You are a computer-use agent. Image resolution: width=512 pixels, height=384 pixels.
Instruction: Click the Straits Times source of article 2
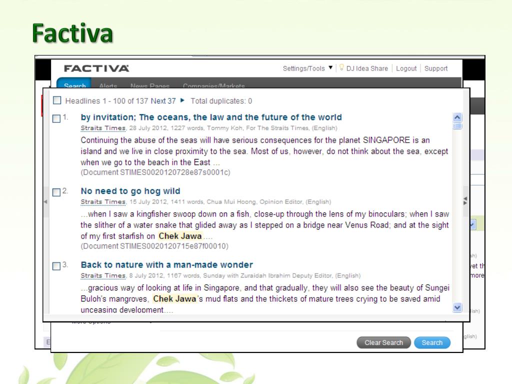tap(103, 202)
